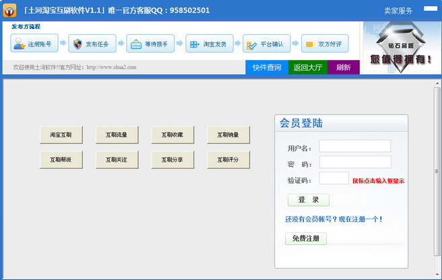442x280 pixels.
Task: Click the 平台确认 checkmark button
Action: [266, 43]
